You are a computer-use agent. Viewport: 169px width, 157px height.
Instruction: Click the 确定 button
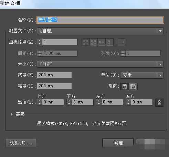click(x=118, y=143)
